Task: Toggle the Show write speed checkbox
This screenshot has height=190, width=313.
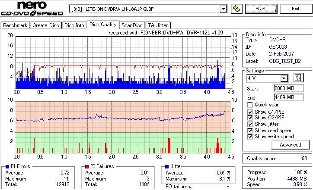Action: [250, 137]
